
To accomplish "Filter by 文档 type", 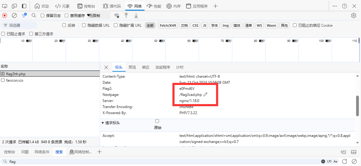I will click(x=184, y=25).
